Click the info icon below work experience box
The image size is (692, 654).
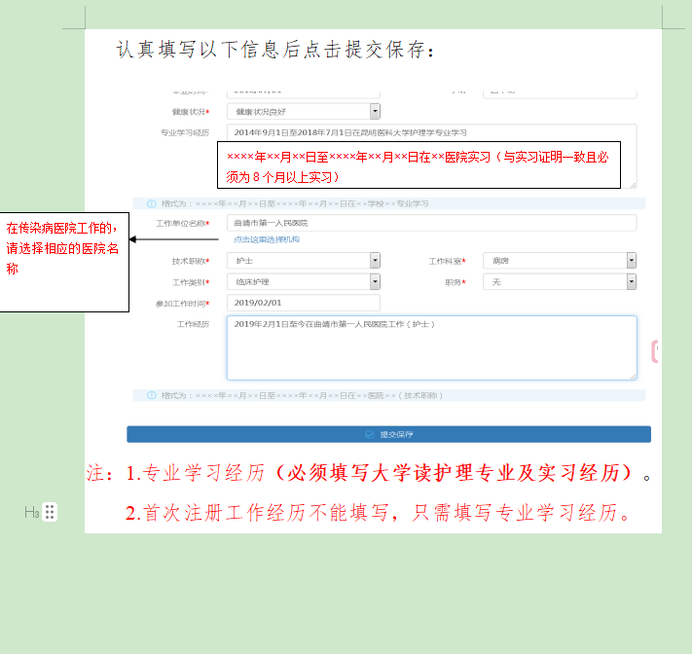(151, 395)
